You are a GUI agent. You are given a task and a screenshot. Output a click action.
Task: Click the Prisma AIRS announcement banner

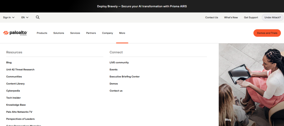click(142, 6)
